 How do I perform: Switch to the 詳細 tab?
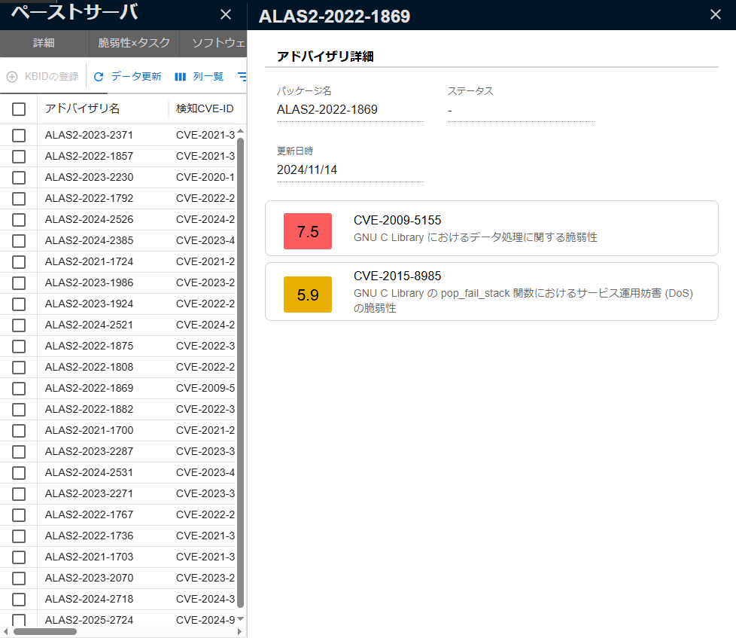[44, 43]
